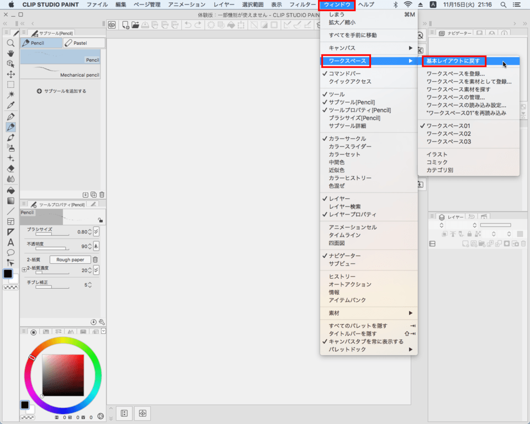Image resolution: width=530 pixels, height=424 pixels.
Task: Click the 不透明度 slider bar
Action: coord(52,248)
